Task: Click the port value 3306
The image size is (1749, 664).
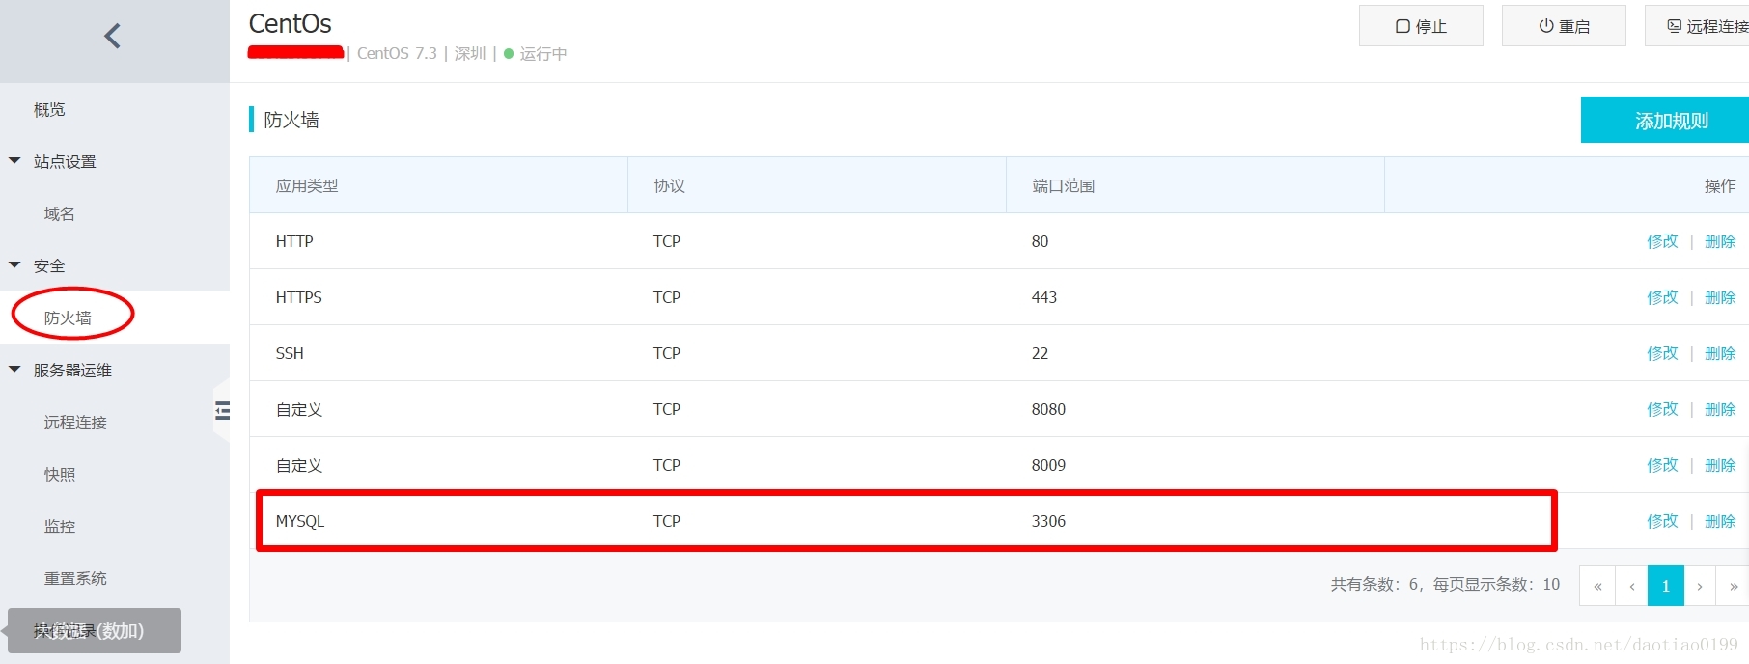Action: (1048, 521)
